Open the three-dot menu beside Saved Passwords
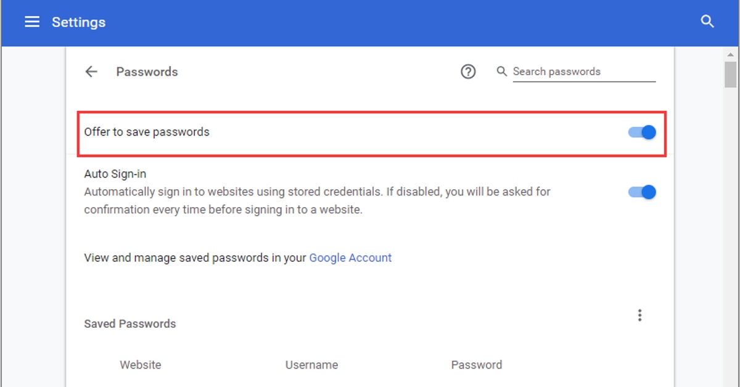Screen dimensions: 740x387 coord(639,315)
